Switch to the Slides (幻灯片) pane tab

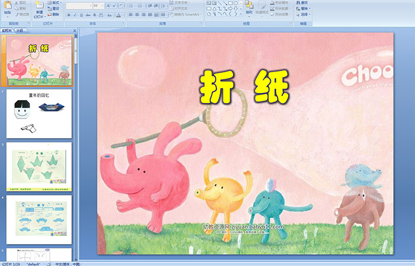7,31
